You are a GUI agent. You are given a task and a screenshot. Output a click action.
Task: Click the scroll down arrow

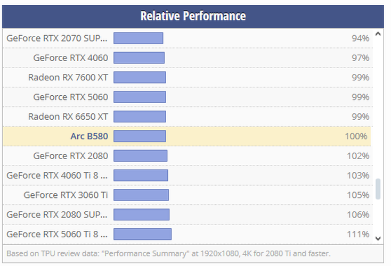click(x=378, y=238)
